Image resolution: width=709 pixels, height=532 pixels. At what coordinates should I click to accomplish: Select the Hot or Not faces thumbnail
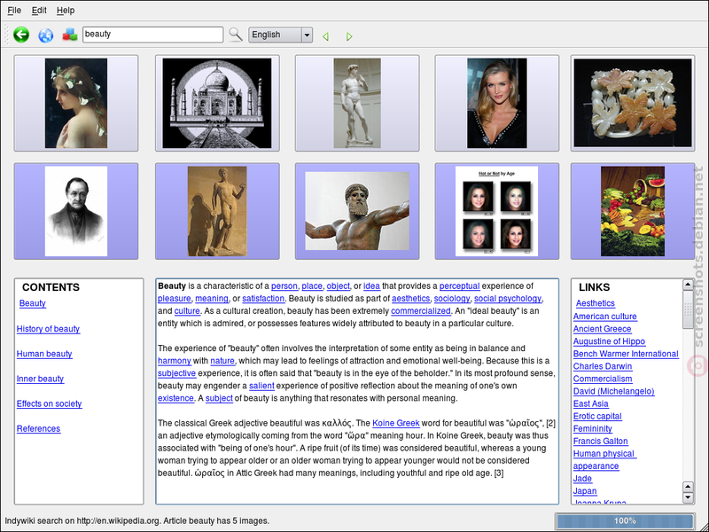click(497, 211)
